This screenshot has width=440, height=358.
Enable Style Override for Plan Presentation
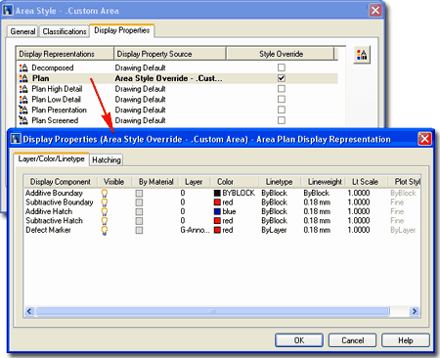tap(282, 110)
